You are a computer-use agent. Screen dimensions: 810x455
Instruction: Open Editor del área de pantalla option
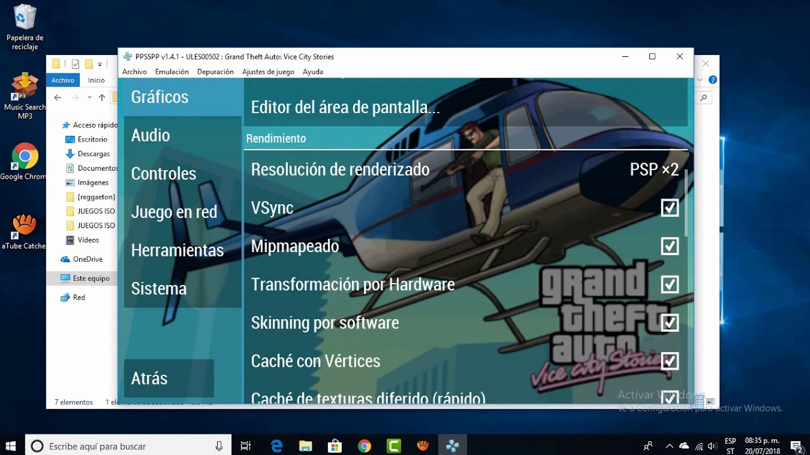coord(466,107)
